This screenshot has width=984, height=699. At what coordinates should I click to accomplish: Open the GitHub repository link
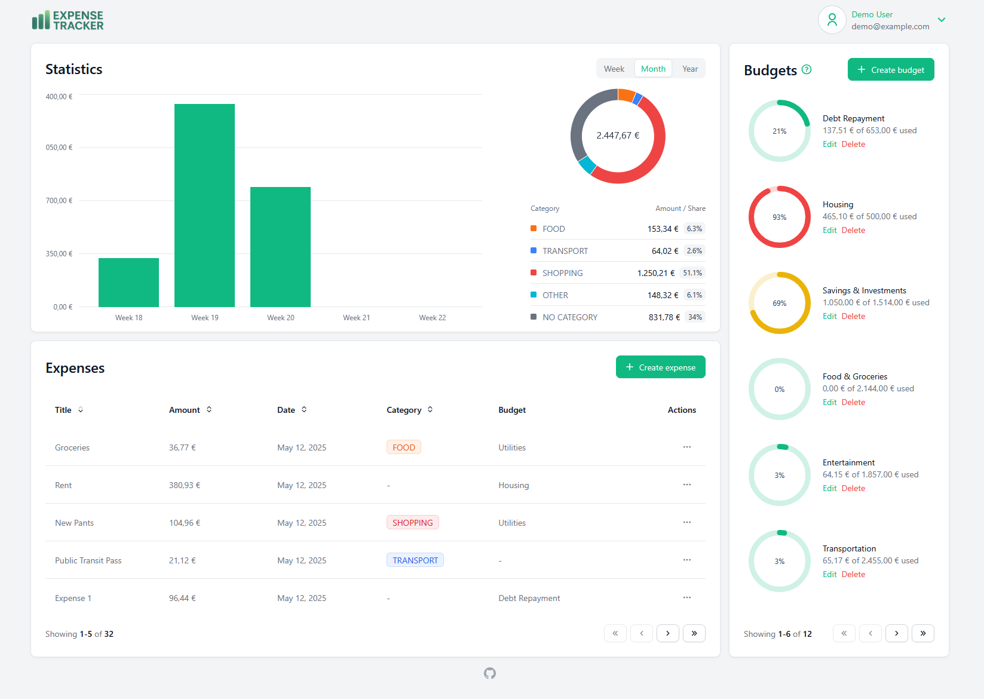click(x=490, y=673)
